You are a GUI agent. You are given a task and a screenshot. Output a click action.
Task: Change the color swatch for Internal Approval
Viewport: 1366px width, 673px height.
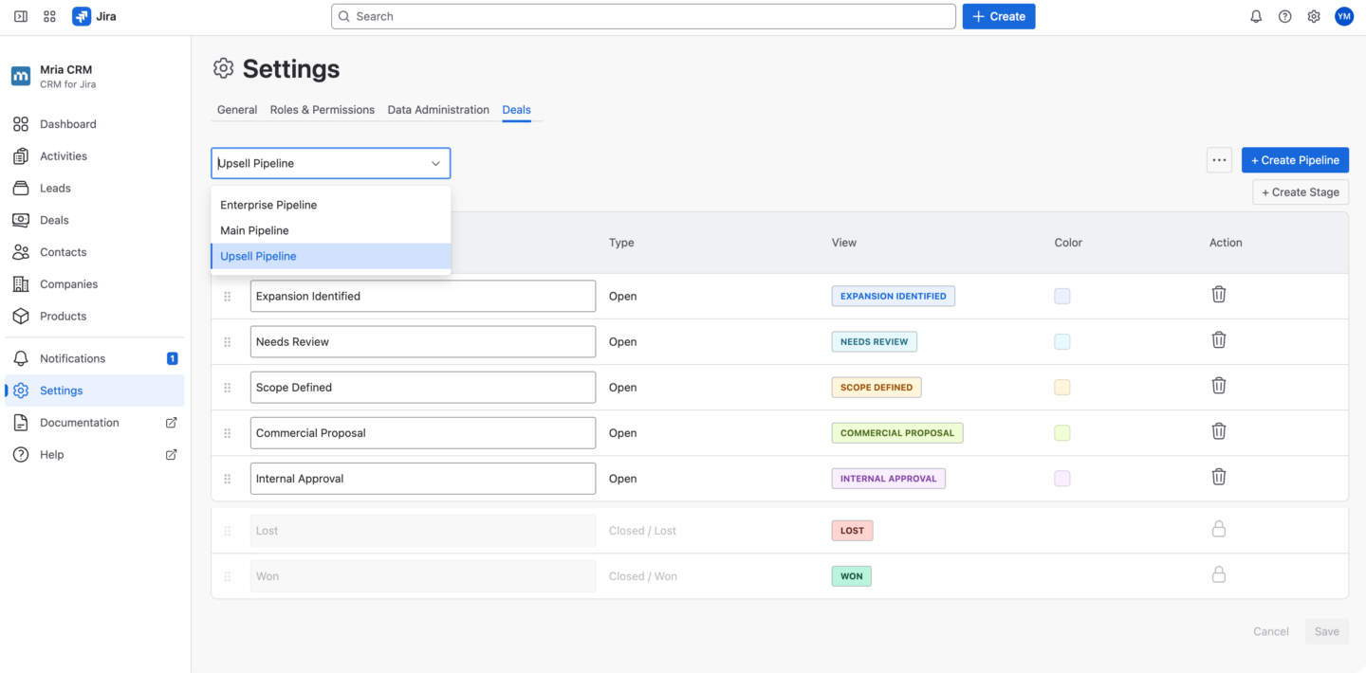coord(1061,478)
